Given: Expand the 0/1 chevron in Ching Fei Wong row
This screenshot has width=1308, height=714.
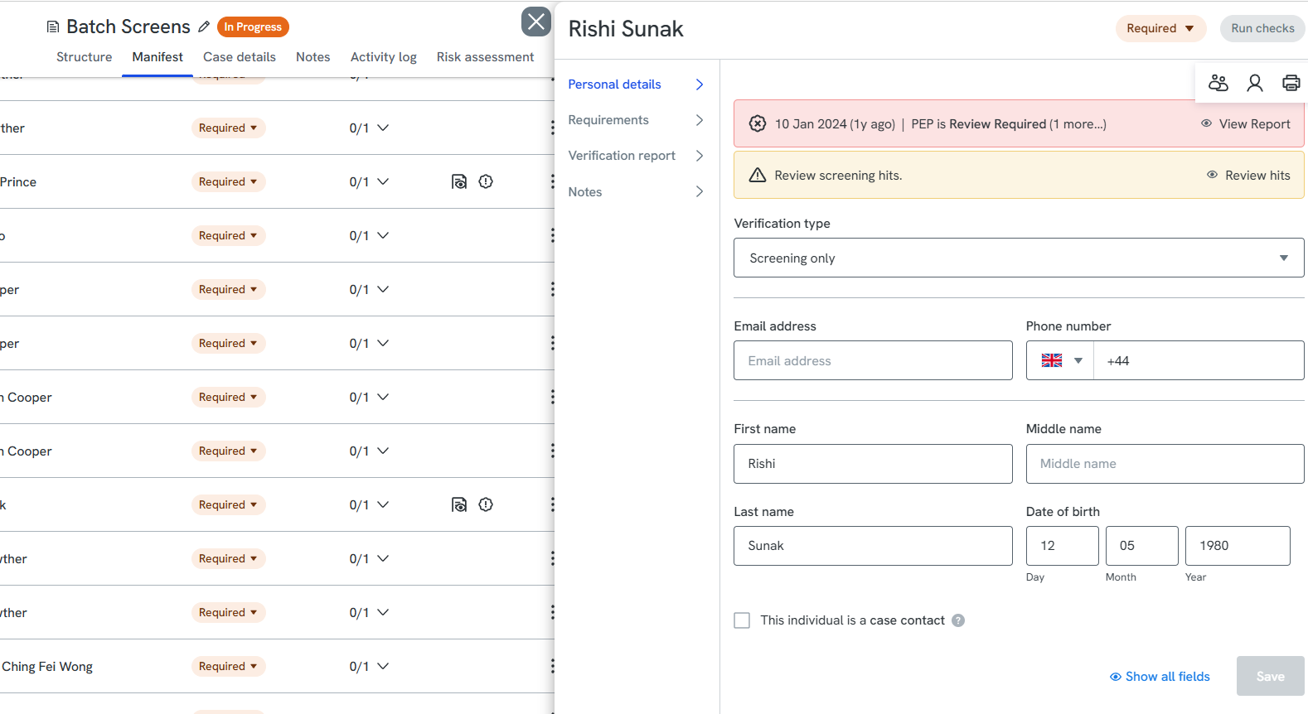Looking at the screenshot, I should point(383,666).
